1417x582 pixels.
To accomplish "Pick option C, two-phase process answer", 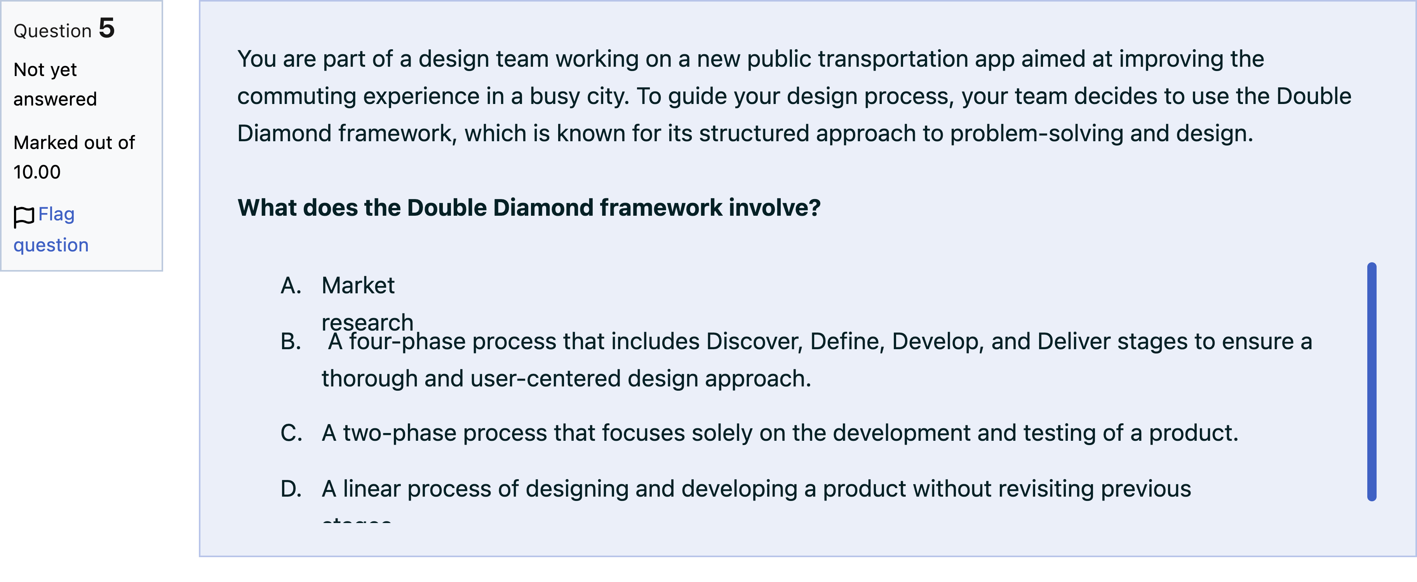I will (x=780, y=433).
